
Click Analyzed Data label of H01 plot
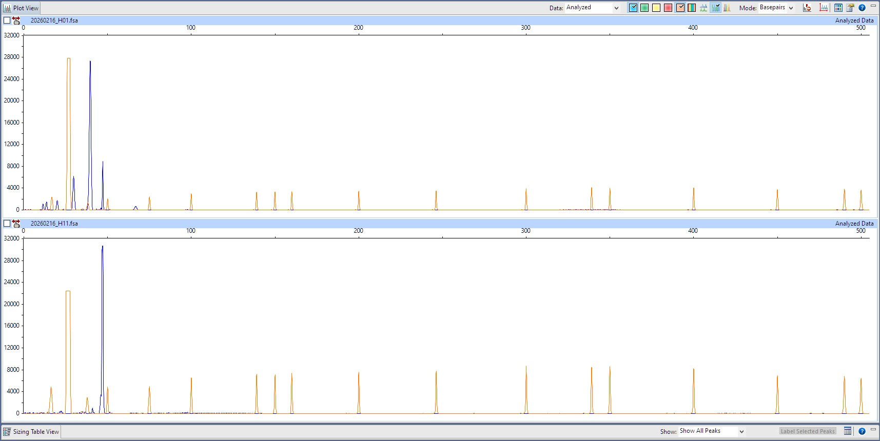[854, 21]
